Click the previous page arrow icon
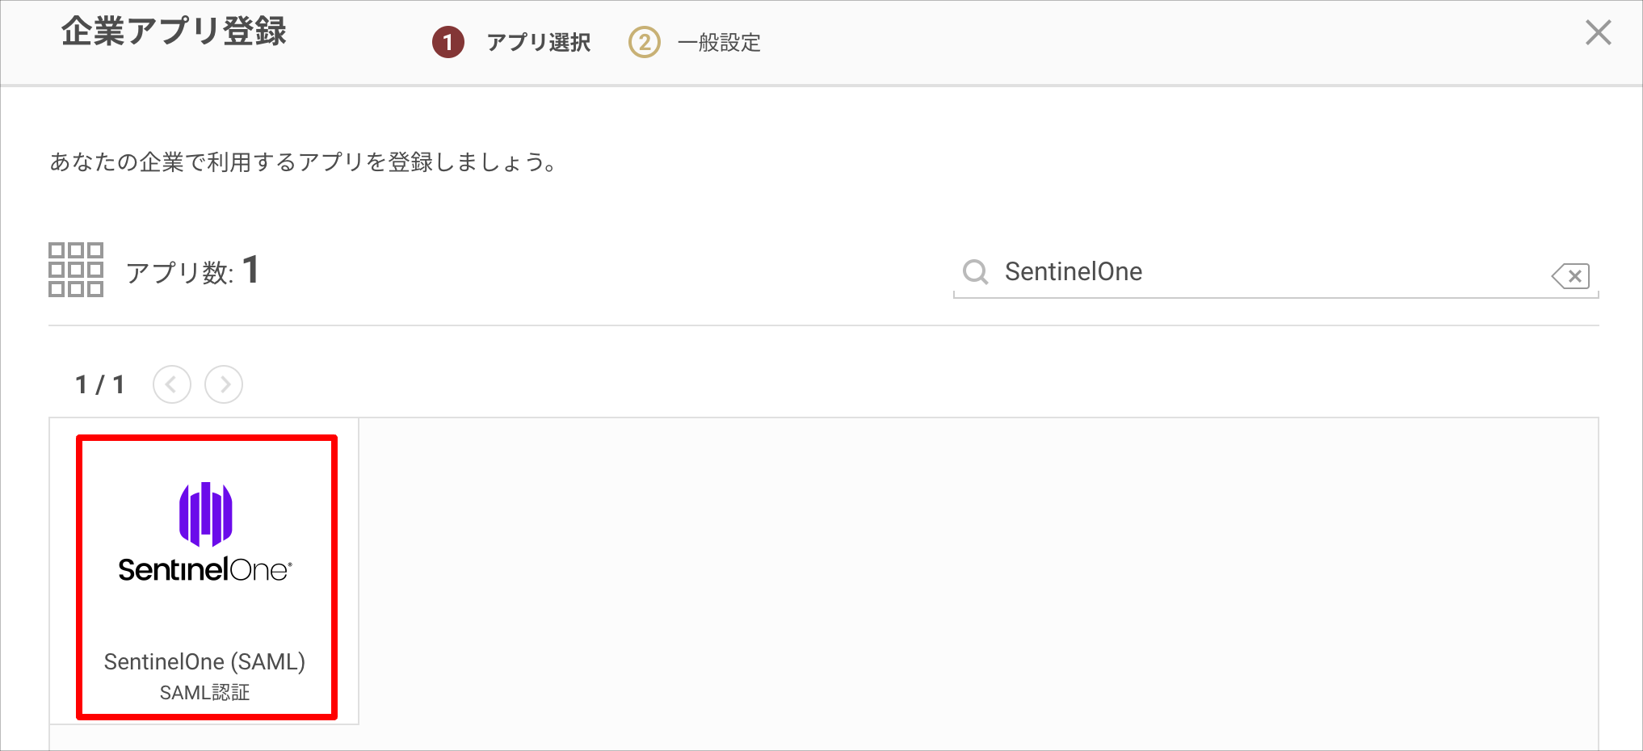Screen dimensions: 1643x751 [172, 384]
